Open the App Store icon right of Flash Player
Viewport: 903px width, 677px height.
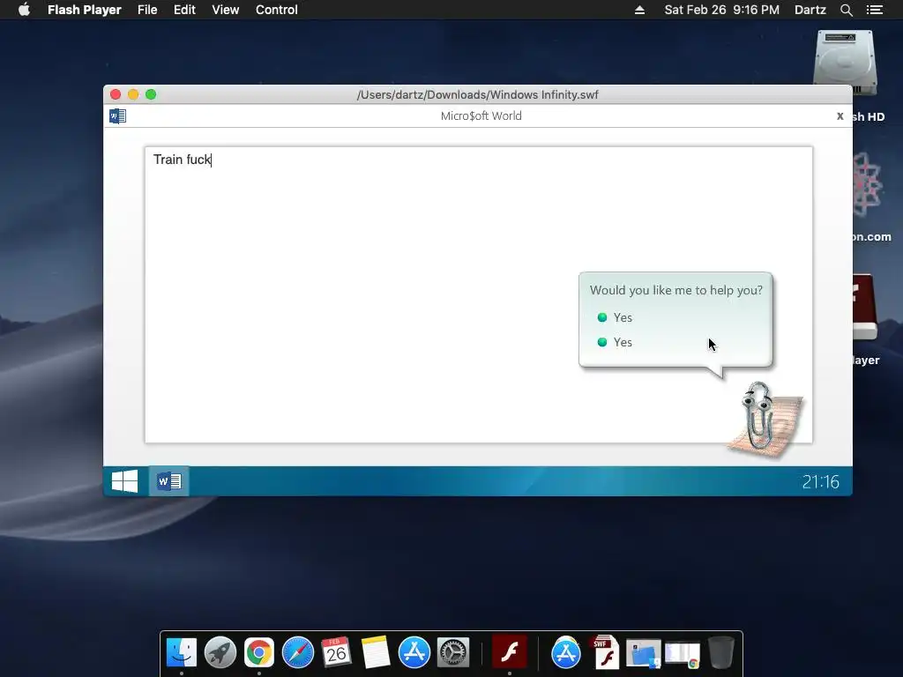566,652
